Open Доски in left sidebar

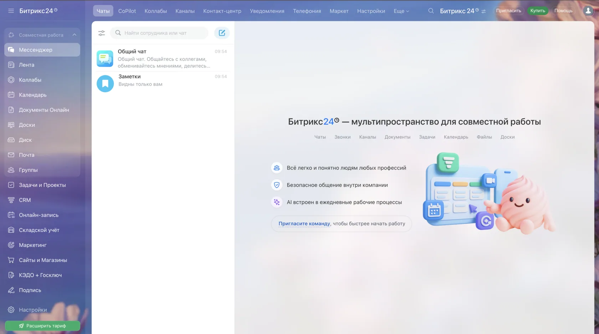[x=42, y=125]
